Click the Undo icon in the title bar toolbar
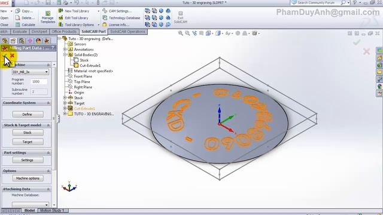The height and width of the screenshot is (215, 383). point(77,2)
